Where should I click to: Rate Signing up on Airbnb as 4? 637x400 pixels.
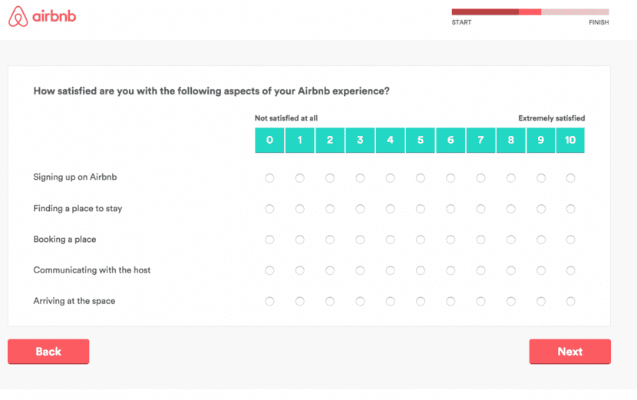(390, 178)
